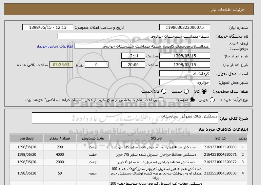Viewport: 261px width, 185px height.
Task: Click the remaining time countdown 07:35:51
Action: [x=61, y=65]
